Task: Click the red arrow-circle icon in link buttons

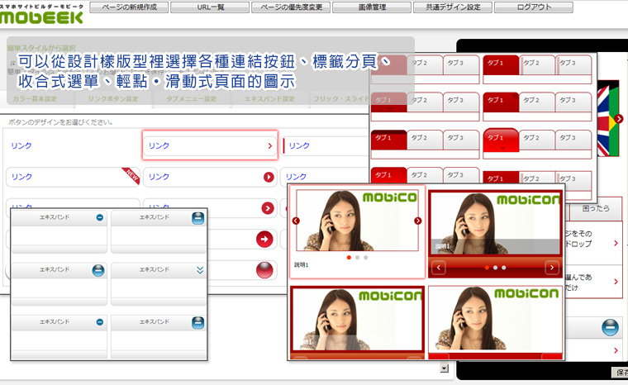Action: [x=264, y=239]
